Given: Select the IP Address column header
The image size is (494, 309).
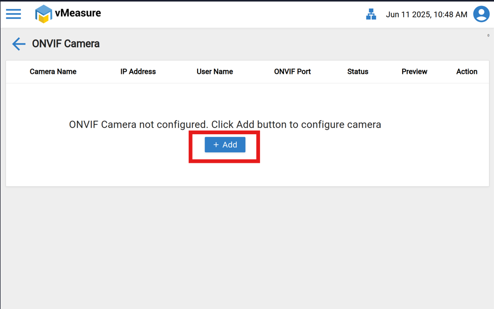Looking at the screenshot, I should (138, 72).
